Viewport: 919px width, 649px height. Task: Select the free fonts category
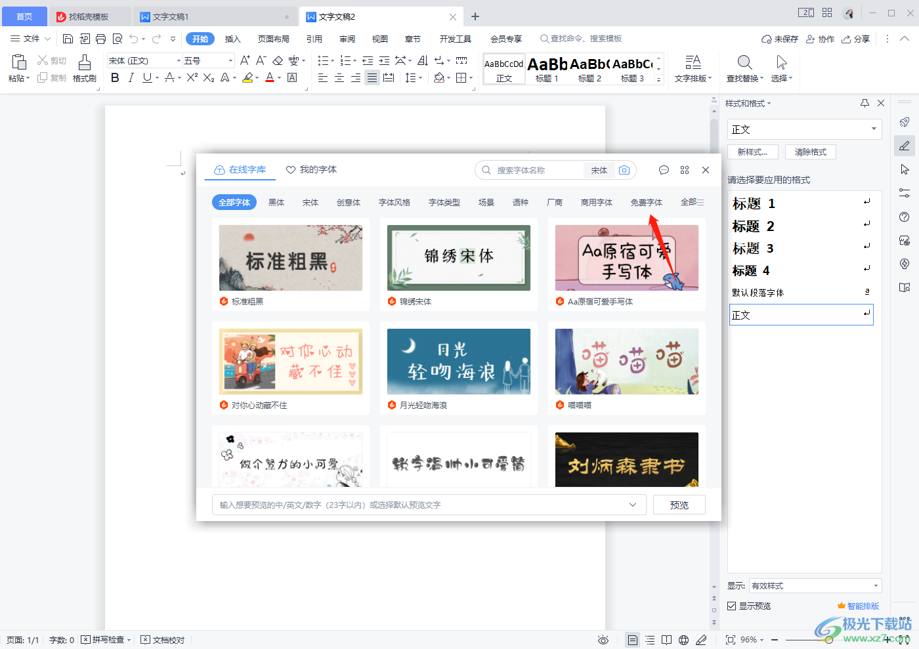coord(647,202)
